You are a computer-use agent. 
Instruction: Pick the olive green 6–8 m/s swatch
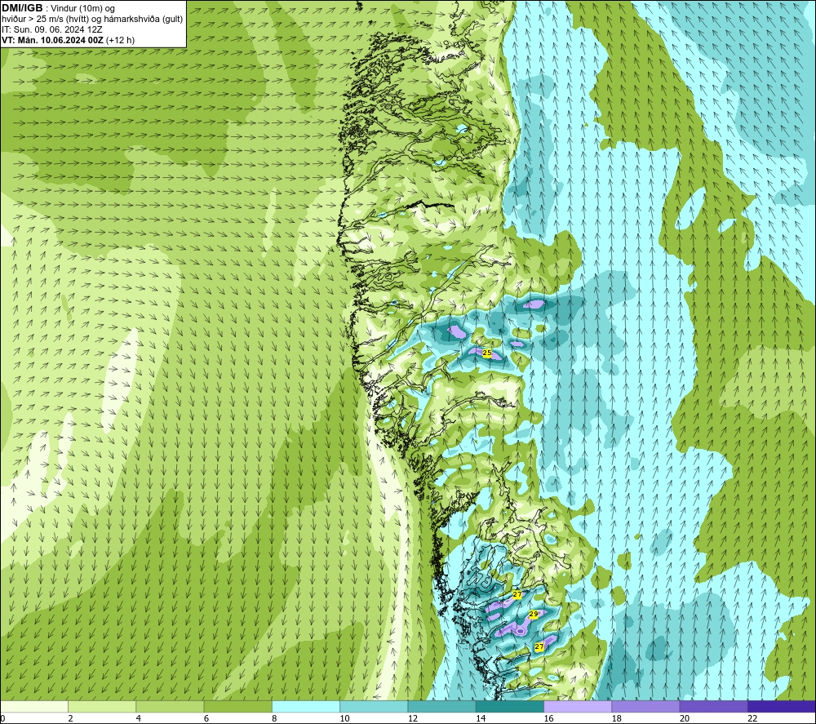237,706
